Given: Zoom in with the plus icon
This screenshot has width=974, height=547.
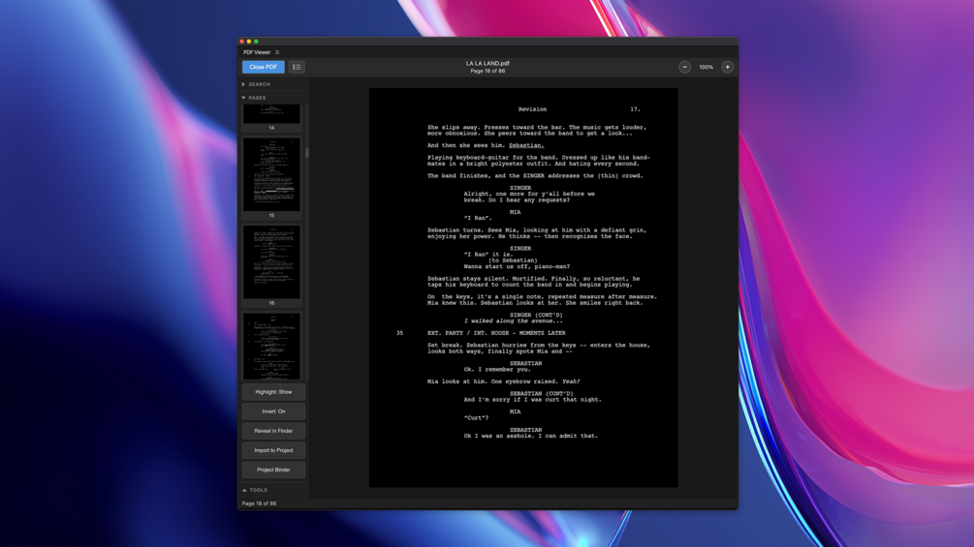Looking at the screenshot, I should (728, 67).
